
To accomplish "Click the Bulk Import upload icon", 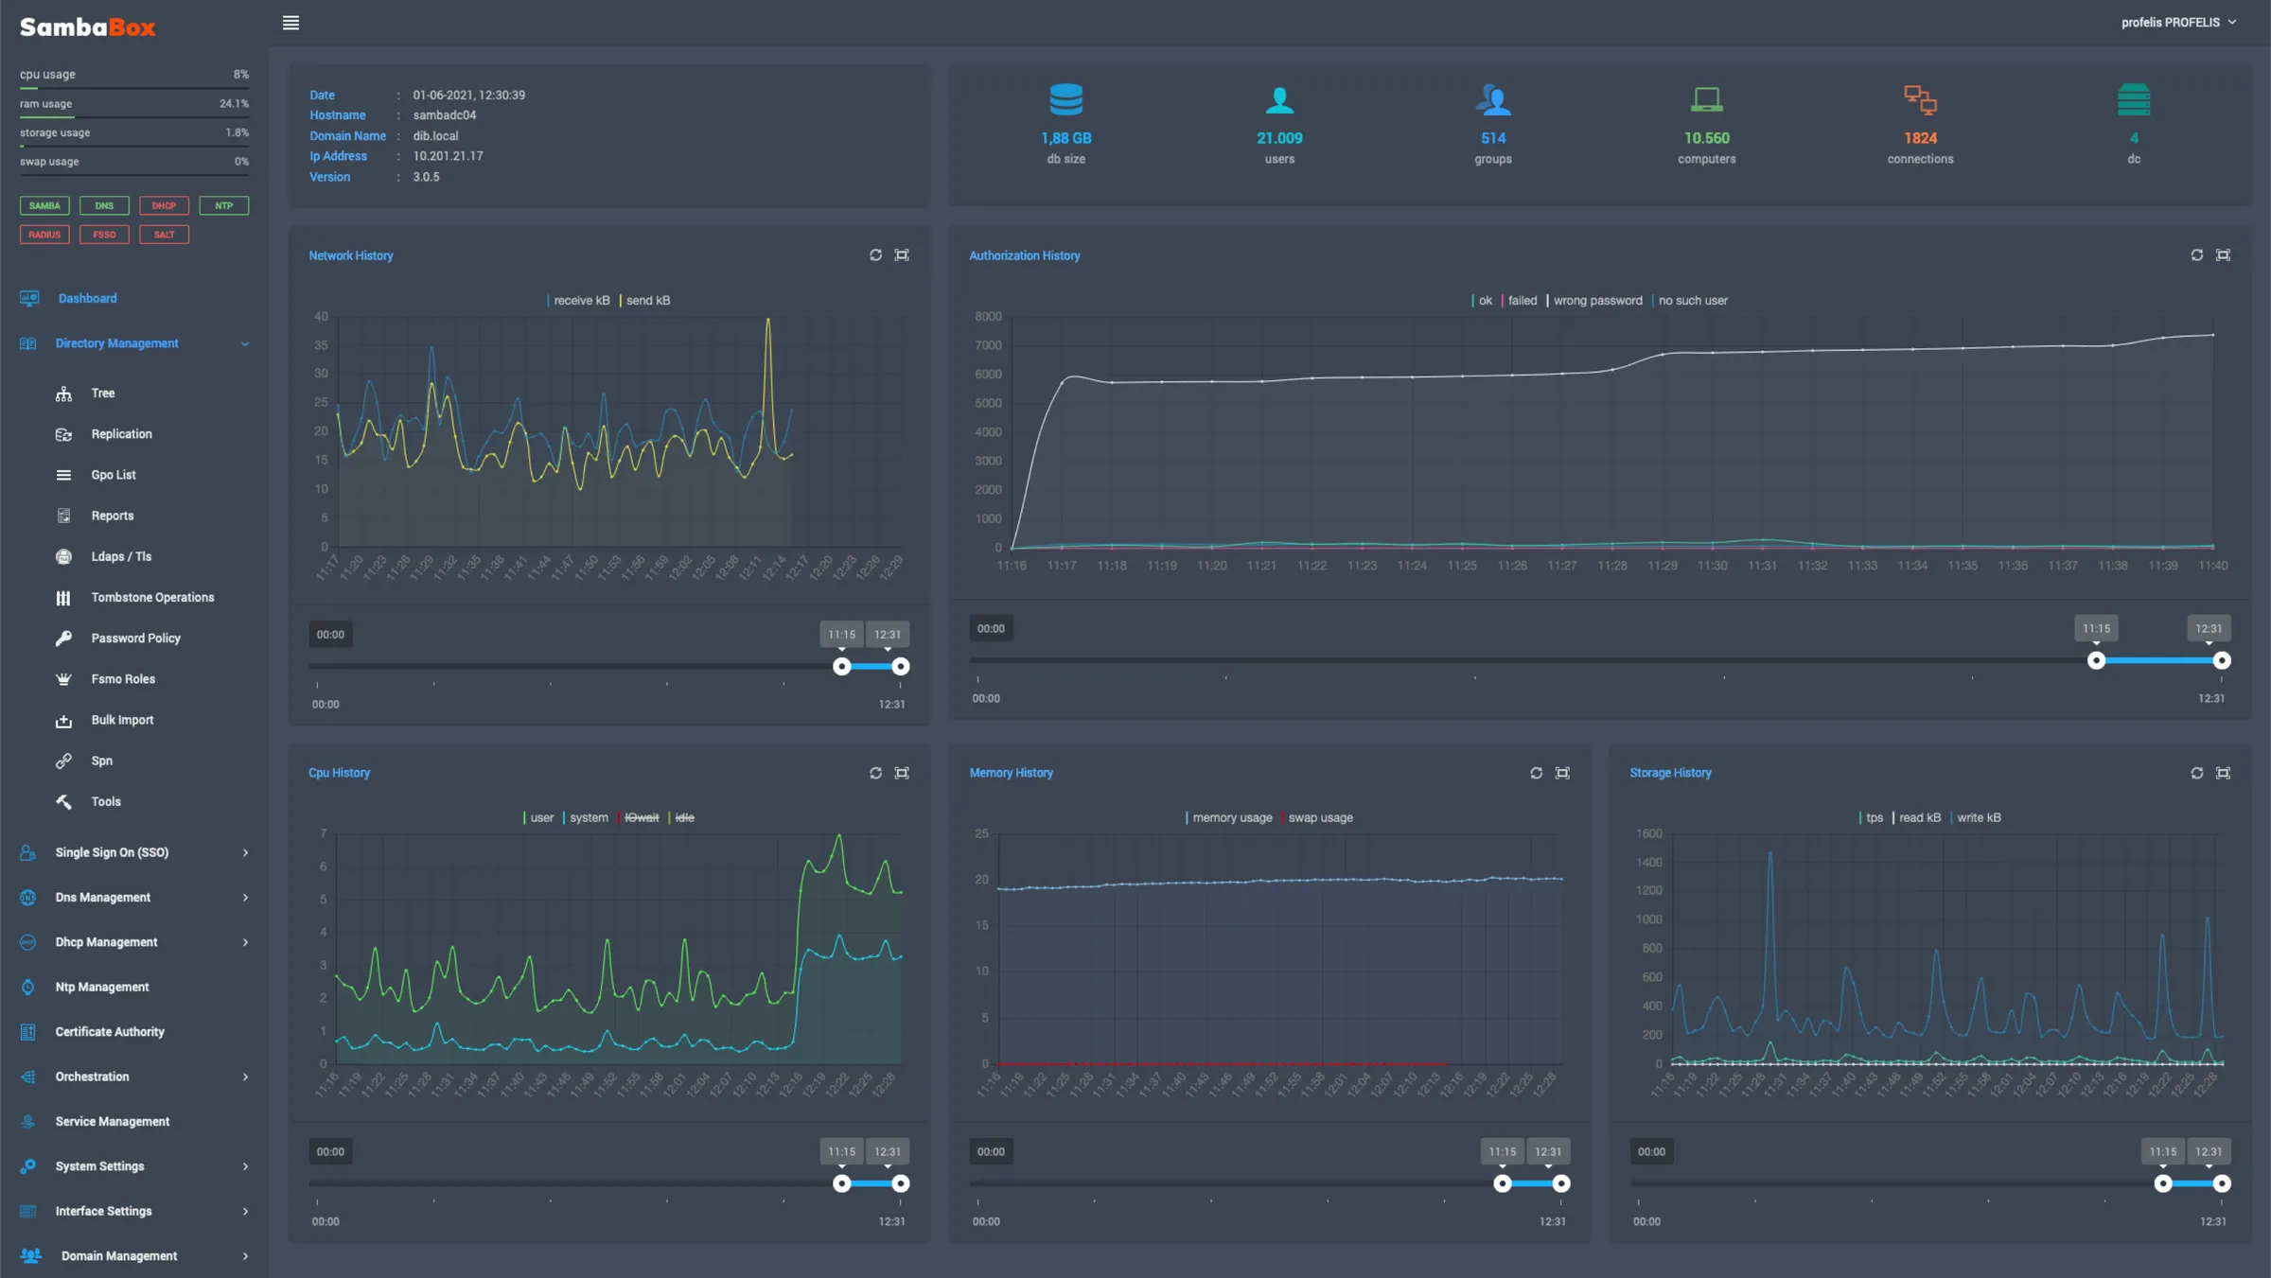I will [x=63, y=719].
